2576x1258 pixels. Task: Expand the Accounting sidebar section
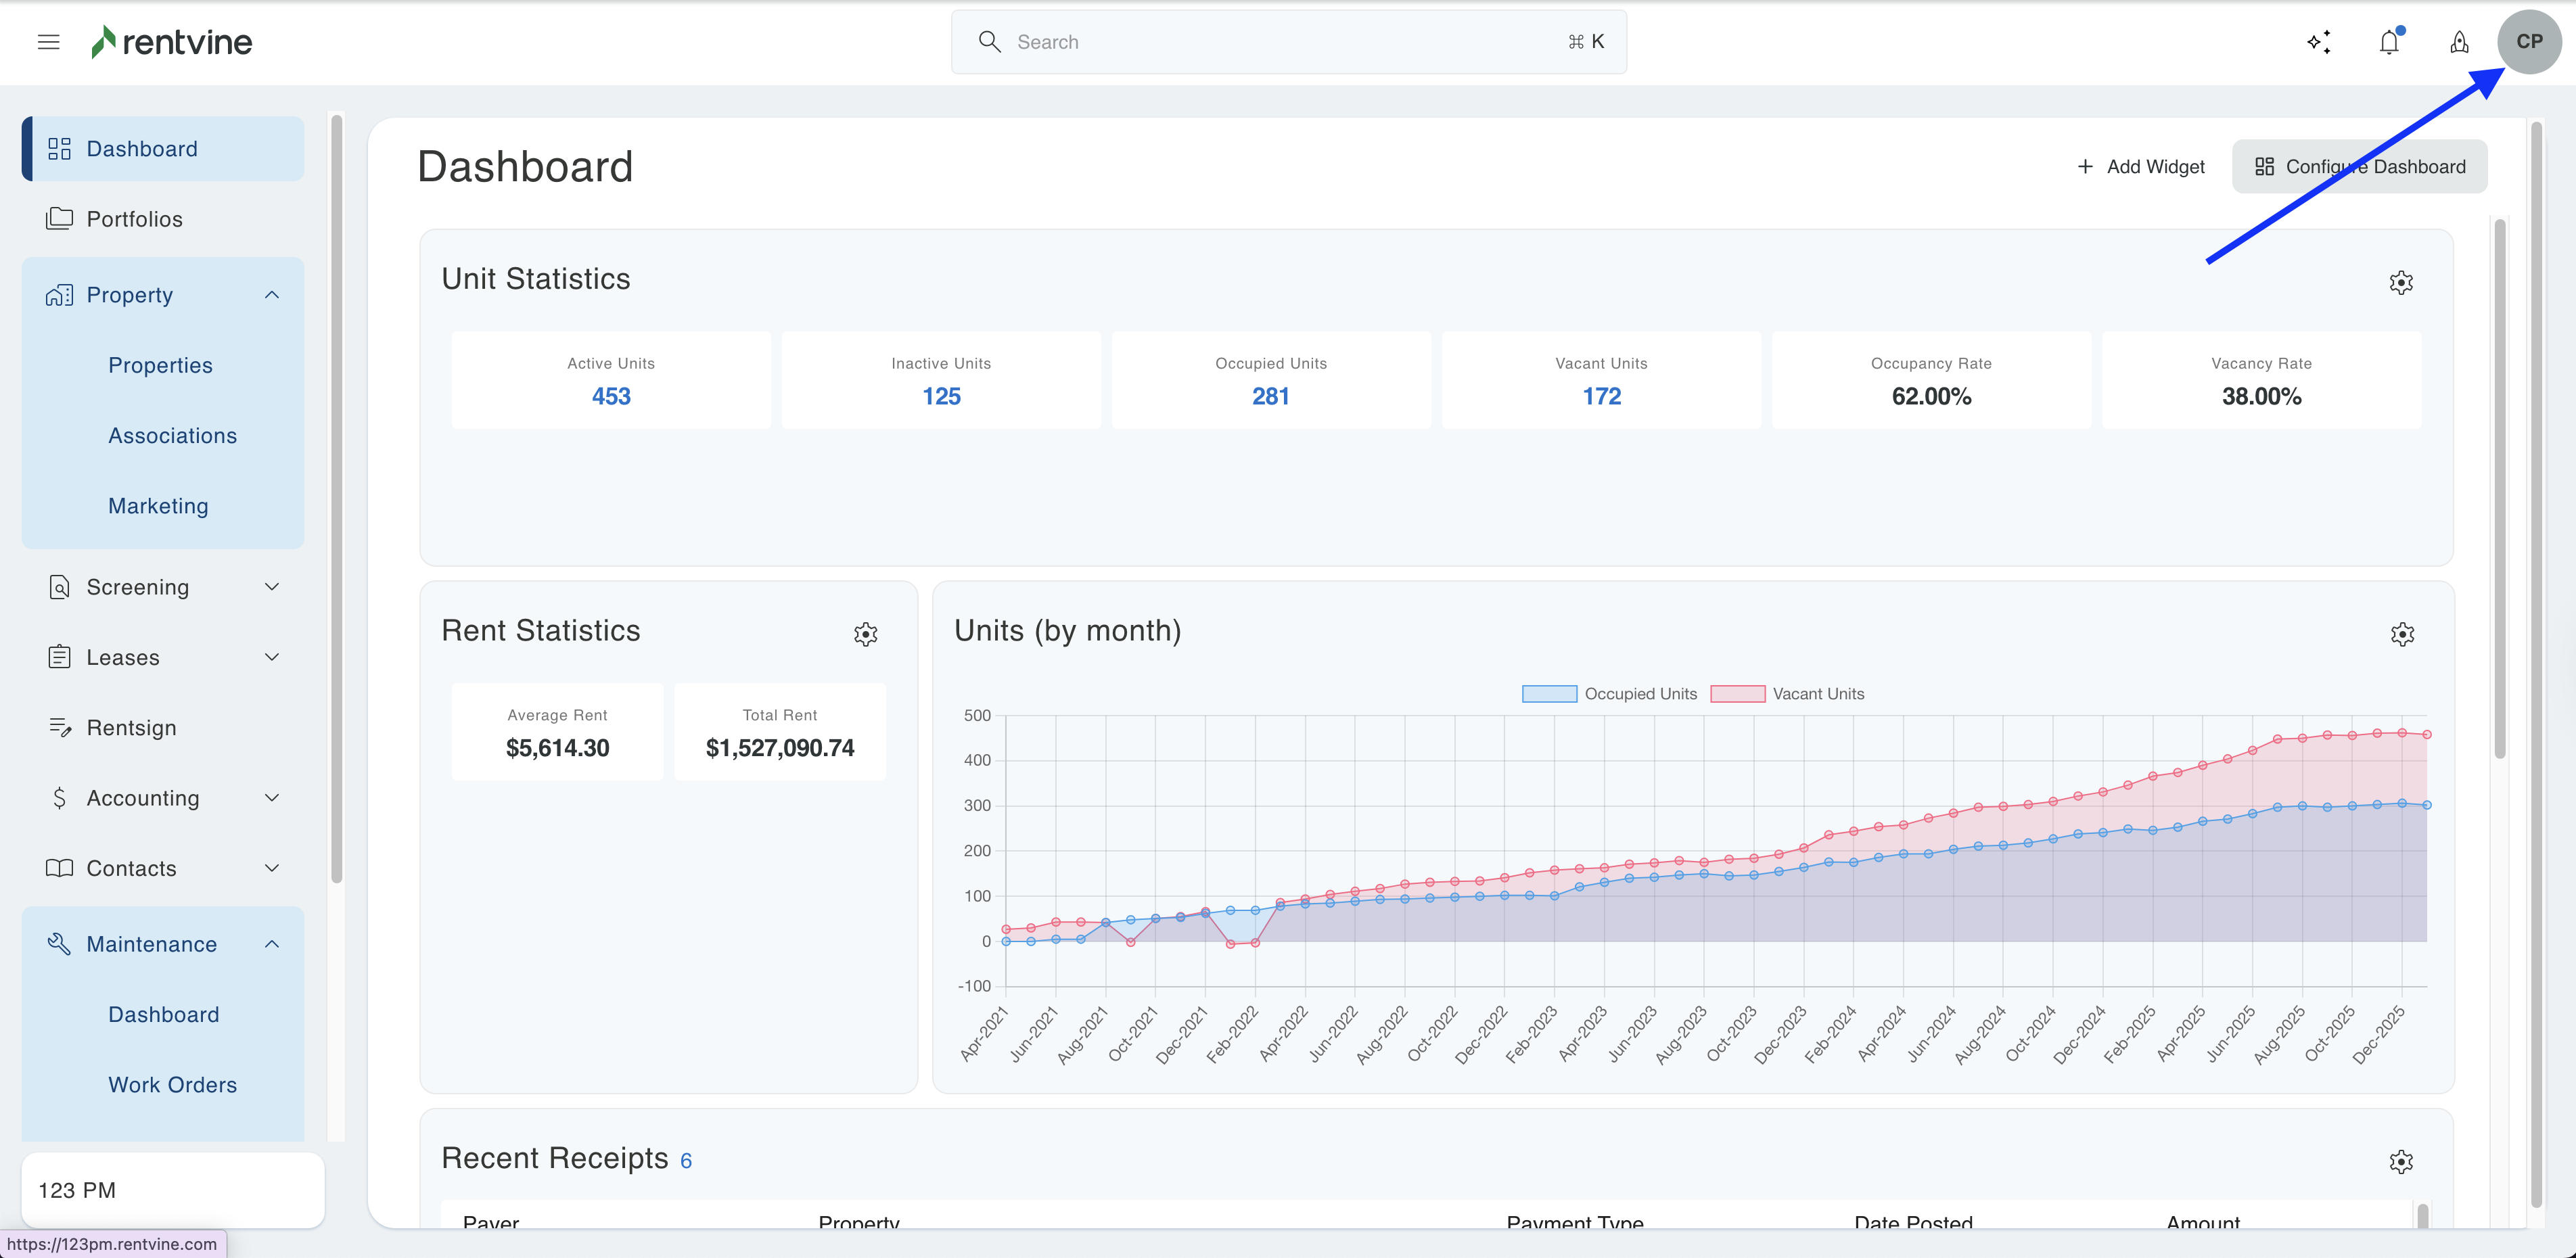pyautogui.click(x=272, y=798)
